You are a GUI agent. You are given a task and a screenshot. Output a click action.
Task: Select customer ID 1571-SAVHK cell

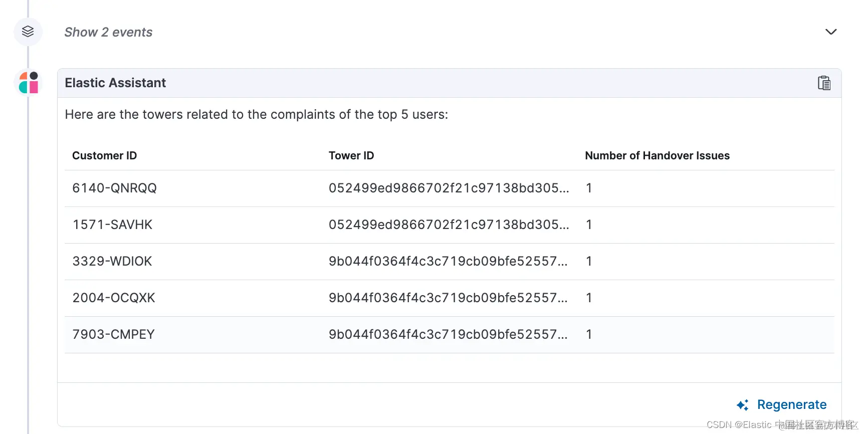[x=112, y=225]
